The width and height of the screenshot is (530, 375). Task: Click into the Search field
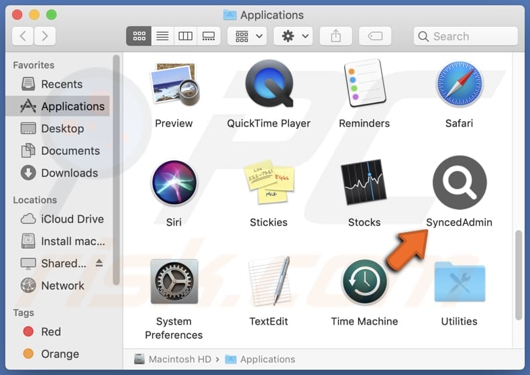point(466,36)
